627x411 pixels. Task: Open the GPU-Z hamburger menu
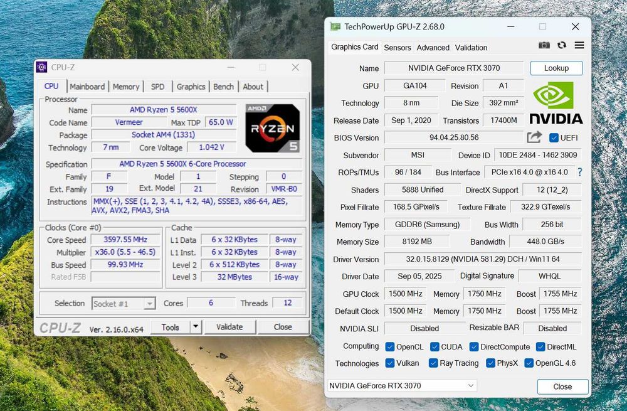pyautogui.click(x=579, y=45)
